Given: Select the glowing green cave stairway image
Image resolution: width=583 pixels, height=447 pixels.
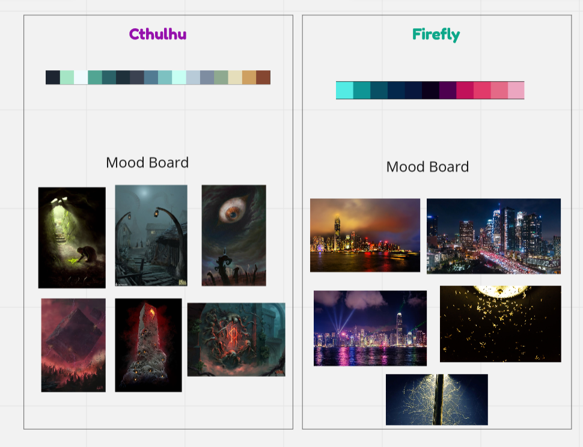Looking at the screenshot, I should click(72, 237).
